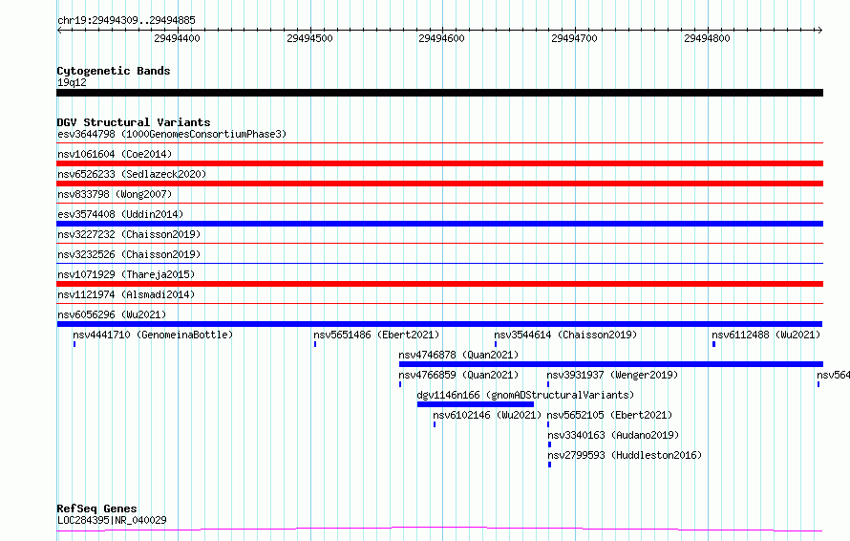The width and height of the screenshot is (850, 541).
Task: Click the nsv4766859 (Quan2021) label
Action: point(458,375)
